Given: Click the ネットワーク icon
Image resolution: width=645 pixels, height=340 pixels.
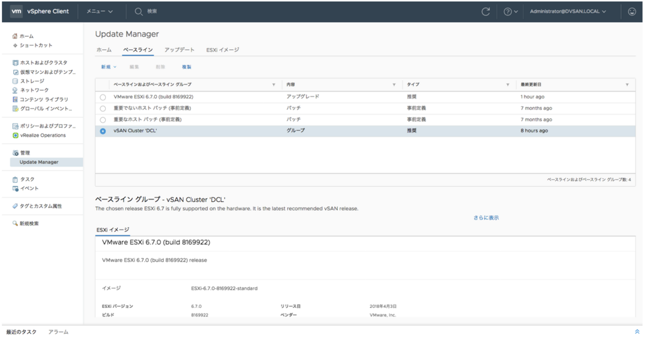Looking at the screenshot, I should [15, 90].
